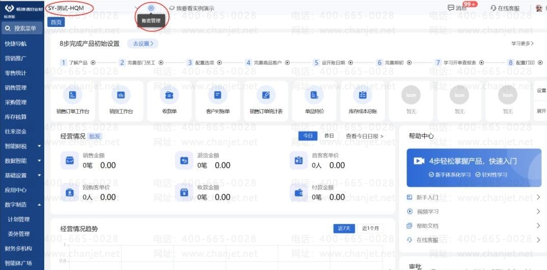Play step 6 完善期初 video icon
The height and width of the screenshot is (270, 547).
410,63
